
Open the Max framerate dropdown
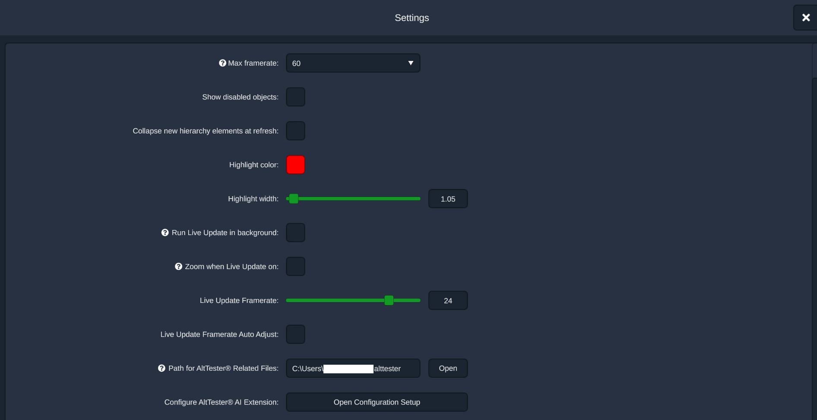pos(353,63)
